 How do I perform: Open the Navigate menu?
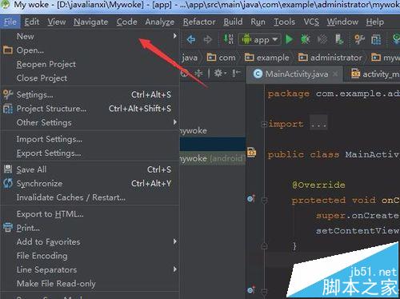coord(91,22)
